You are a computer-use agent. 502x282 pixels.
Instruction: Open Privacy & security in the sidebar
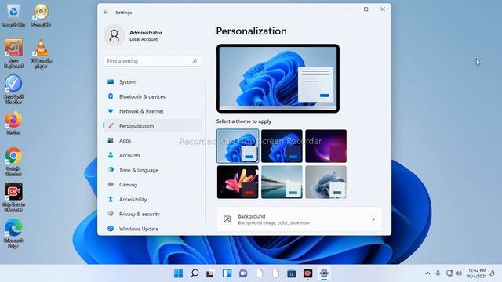152,214
